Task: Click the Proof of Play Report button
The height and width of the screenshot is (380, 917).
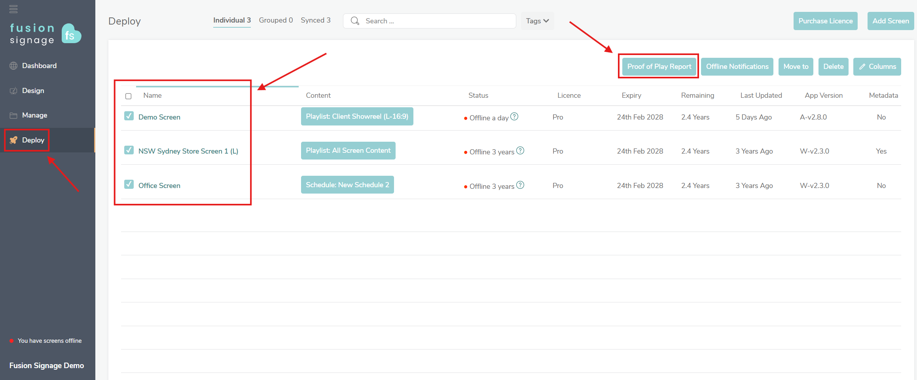Action: tap(659, 66)
